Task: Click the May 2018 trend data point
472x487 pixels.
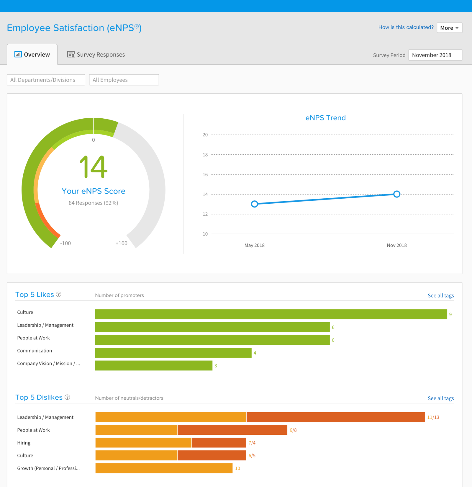Action: click(x=255, y=204)
